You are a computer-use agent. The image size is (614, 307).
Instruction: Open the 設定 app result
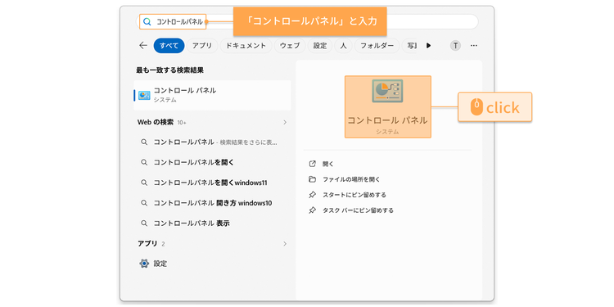coord(212,264)
